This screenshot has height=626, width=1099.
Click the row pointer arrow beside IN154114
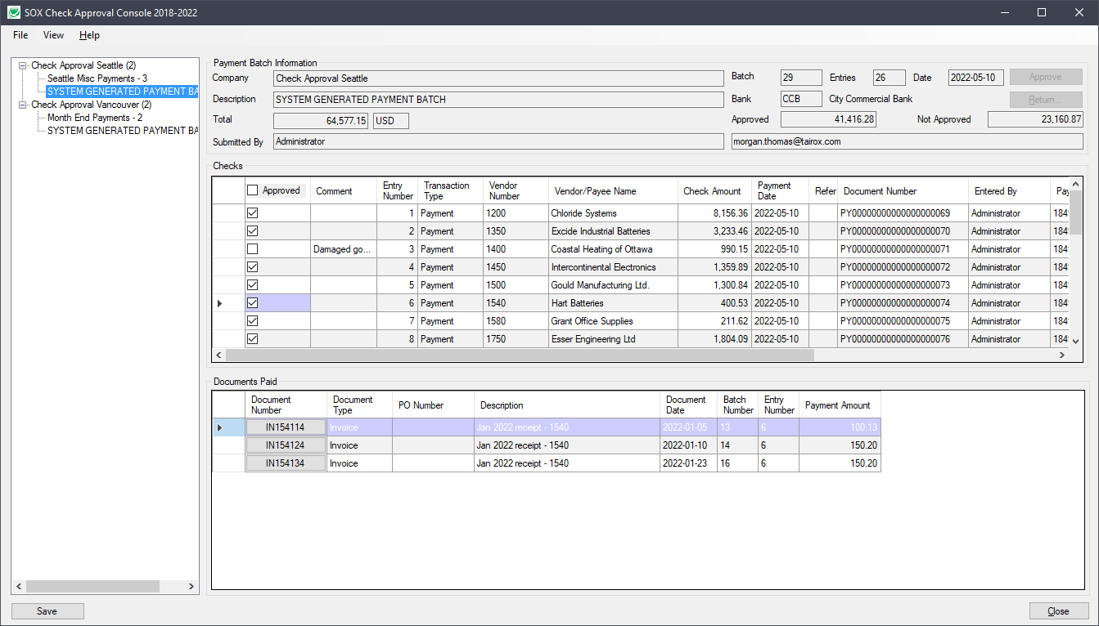(219, 427)
